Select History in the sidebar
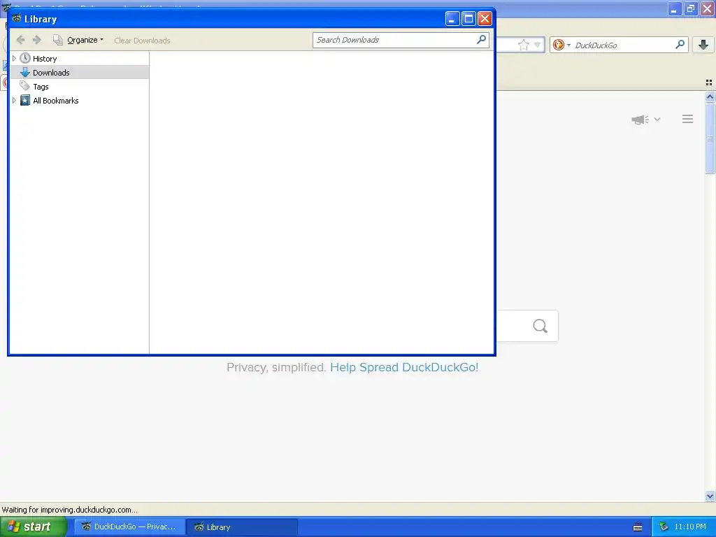Image resolution: width=716 pixels, height=537 pixels. coord(45,59)
